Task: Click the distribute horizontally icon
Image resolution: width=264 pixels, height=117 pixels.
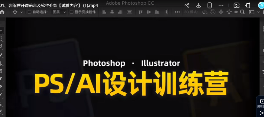Action: click(166, 12)
